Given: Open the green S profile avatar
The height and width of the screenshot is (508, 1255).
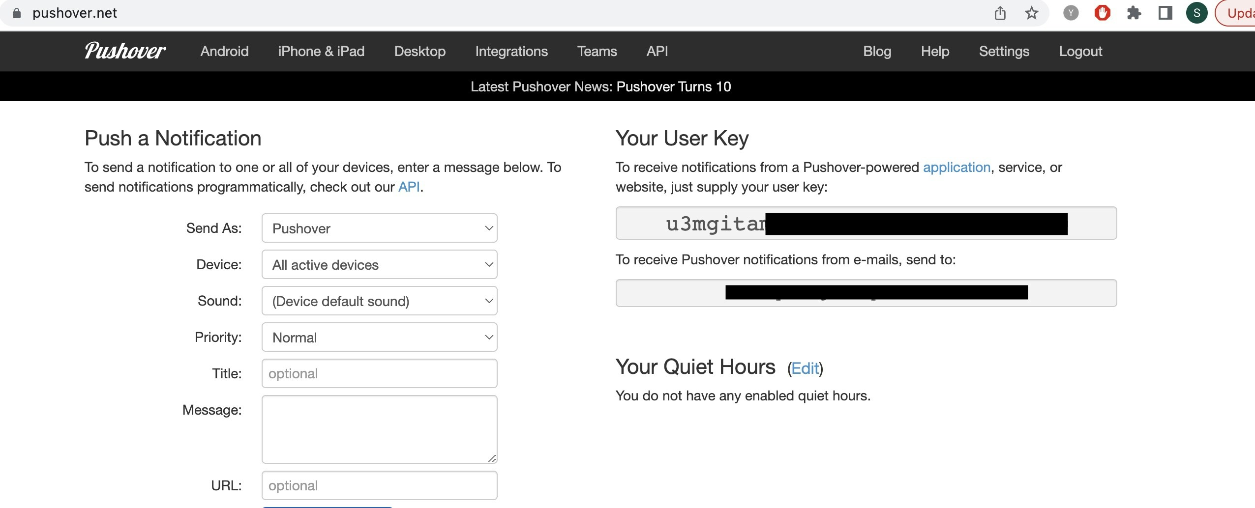Looking at the screenshot, I should point(1196,13).
